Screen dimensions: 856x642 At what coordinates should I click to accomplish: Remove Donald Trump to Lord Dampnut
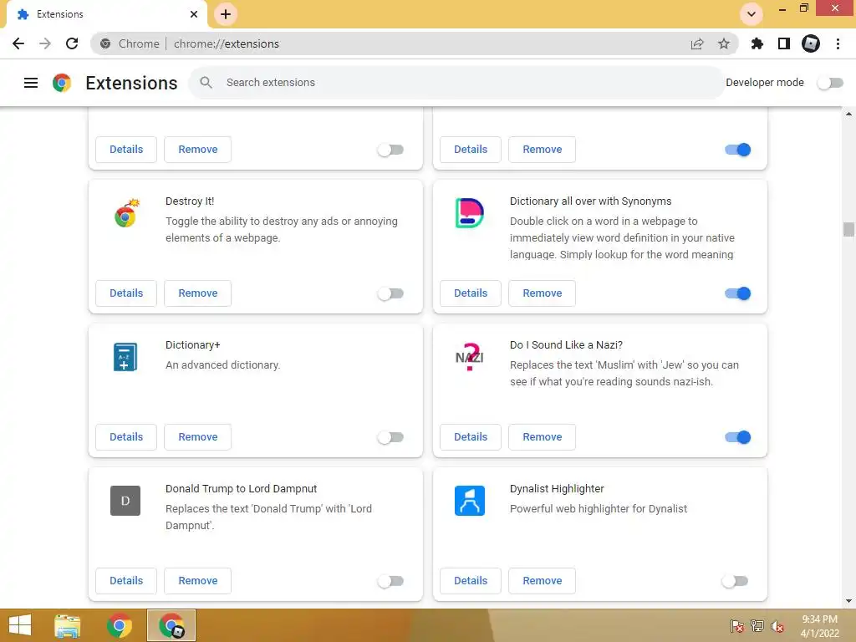point(197,581)
